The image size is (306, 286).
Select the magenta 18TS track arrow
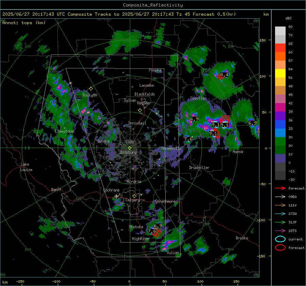(280, 231)
